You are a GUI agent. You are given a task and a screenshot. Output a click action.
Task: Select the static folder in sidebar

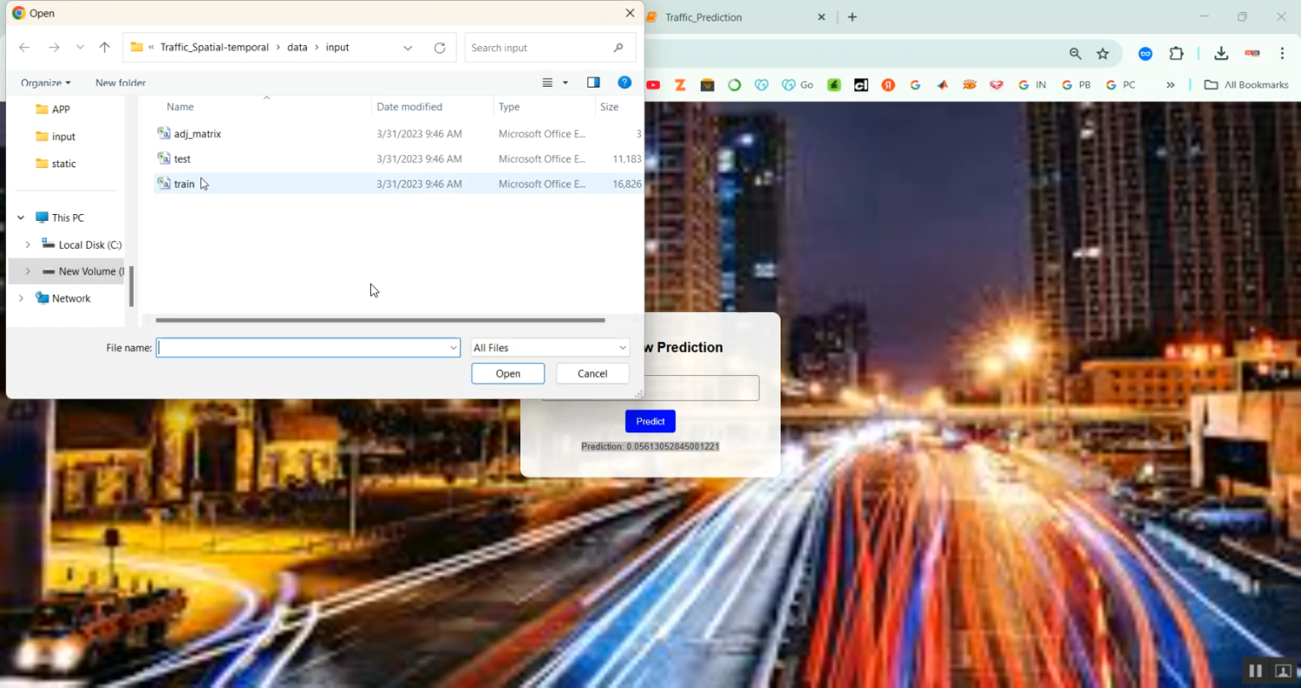tap(56, 164)
